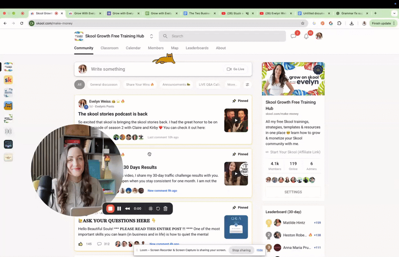Screen dimensions: 399x257
Task: Open the profile avatar menu
Action: click(x=319, y=36)
